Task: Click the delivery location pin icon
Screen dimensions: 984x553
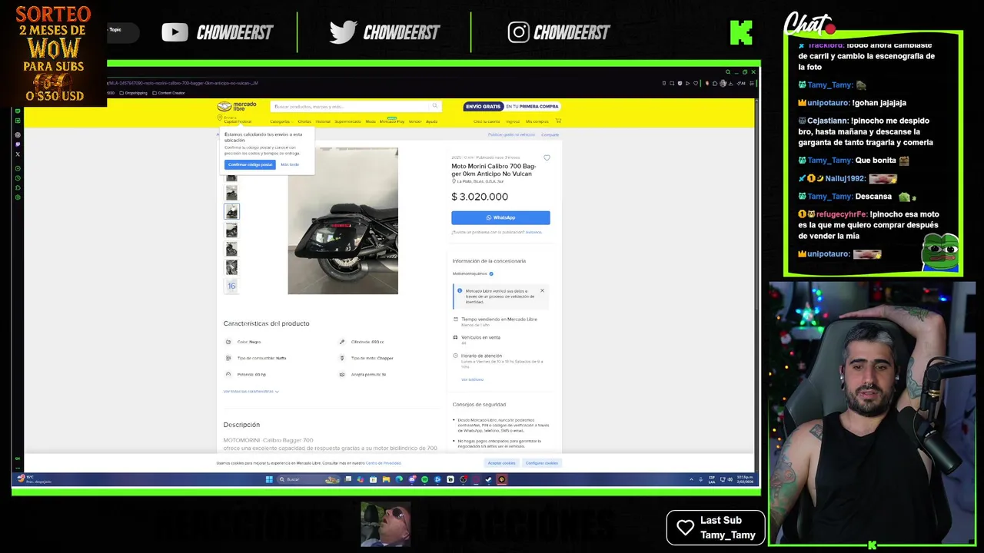Action: pyautogui.click(x=220, y=118)
